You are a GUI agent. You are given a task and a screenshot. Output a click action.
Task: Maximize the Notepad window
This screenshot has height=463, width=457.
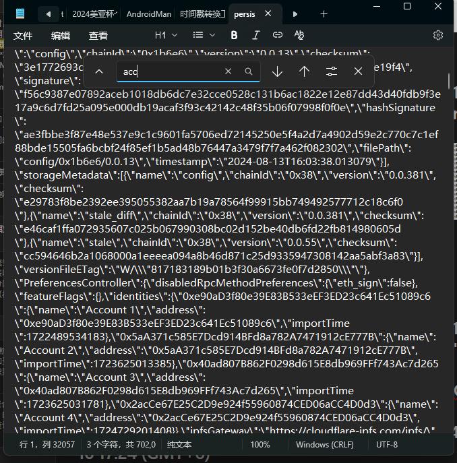(x=407, y=7)
